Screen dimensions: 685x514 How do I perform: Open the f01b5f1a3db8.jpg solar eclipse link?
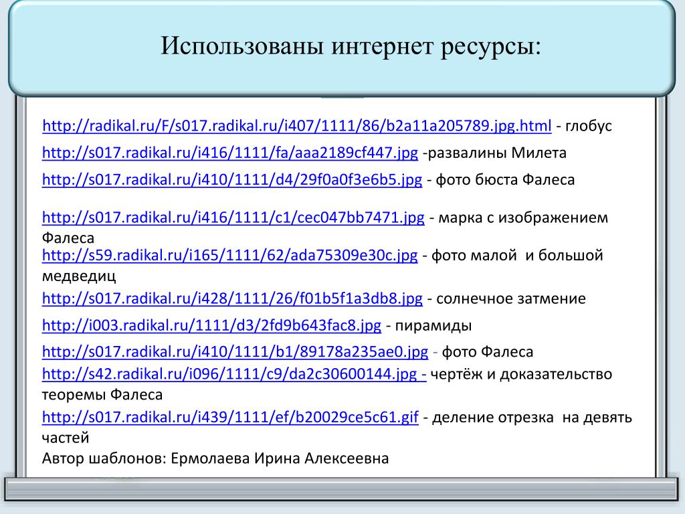pyautogui.click(x=232, y=299)
